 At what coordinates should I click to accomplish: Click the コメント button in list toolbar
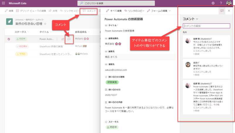90,11
